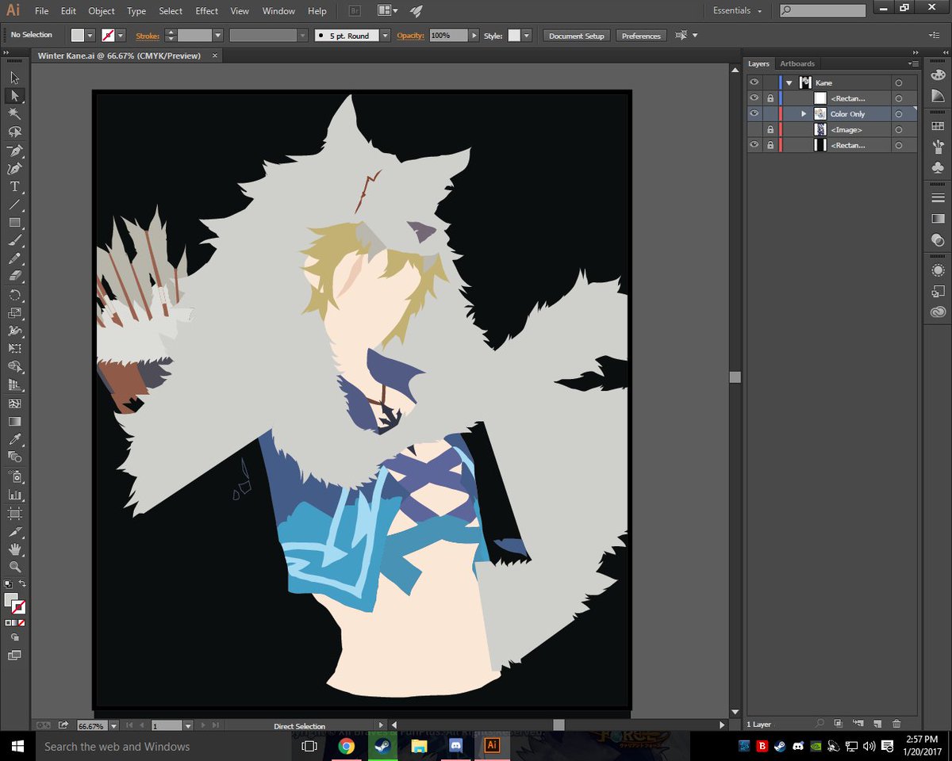Click the orange Opacity label link
The image size is (952, 761).
pos(411,36)
